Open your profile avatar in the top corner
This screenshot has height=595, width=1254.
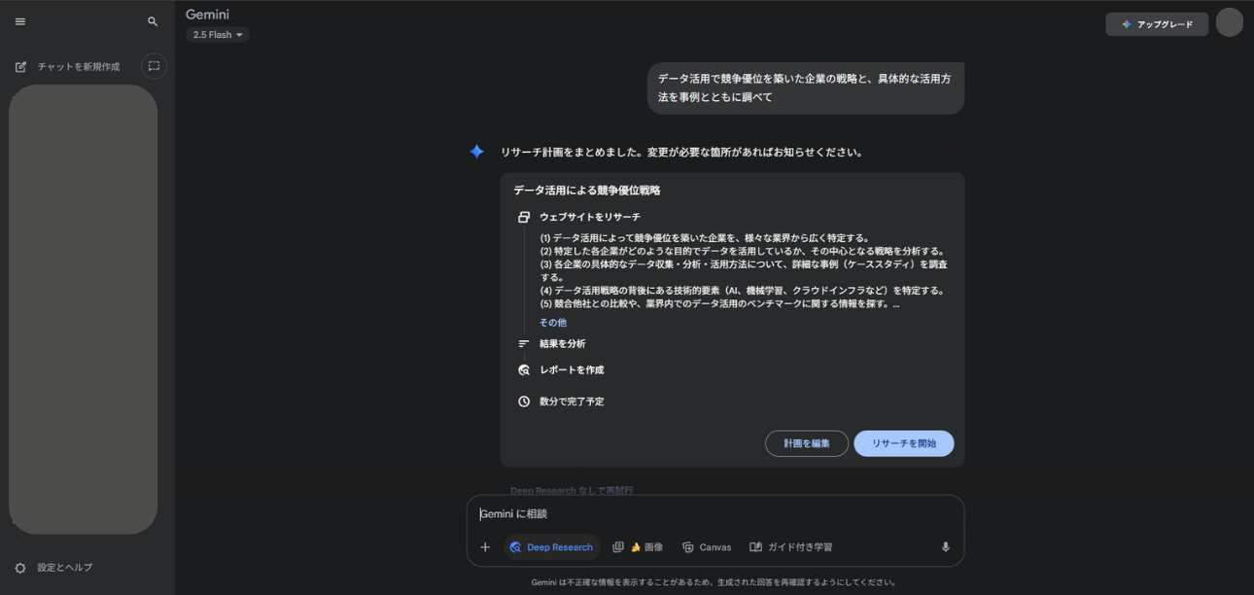click(1229, 21)
